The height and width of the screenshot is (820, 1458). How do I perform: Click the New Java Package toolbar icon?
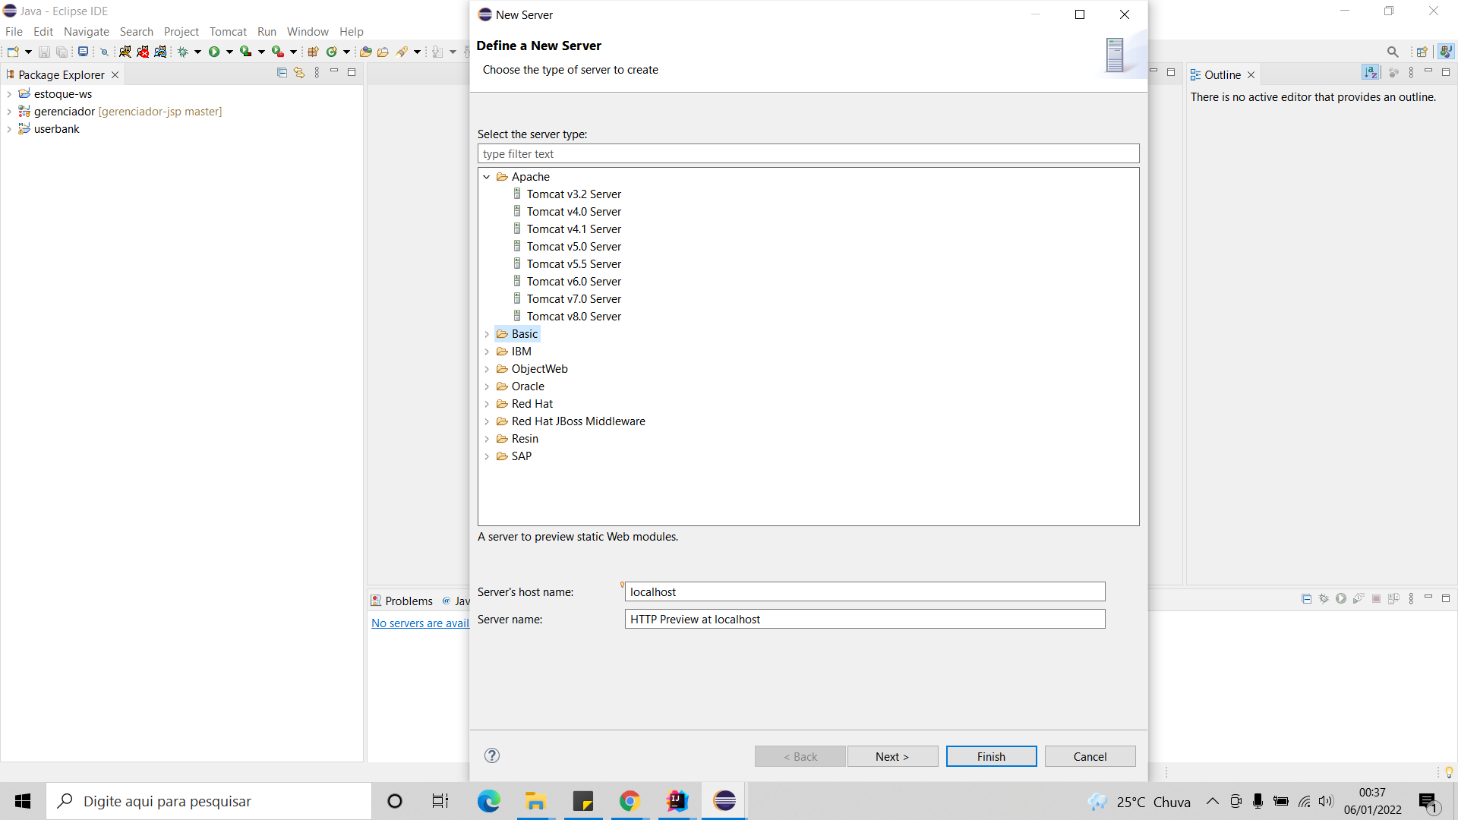tap(313, 52)
